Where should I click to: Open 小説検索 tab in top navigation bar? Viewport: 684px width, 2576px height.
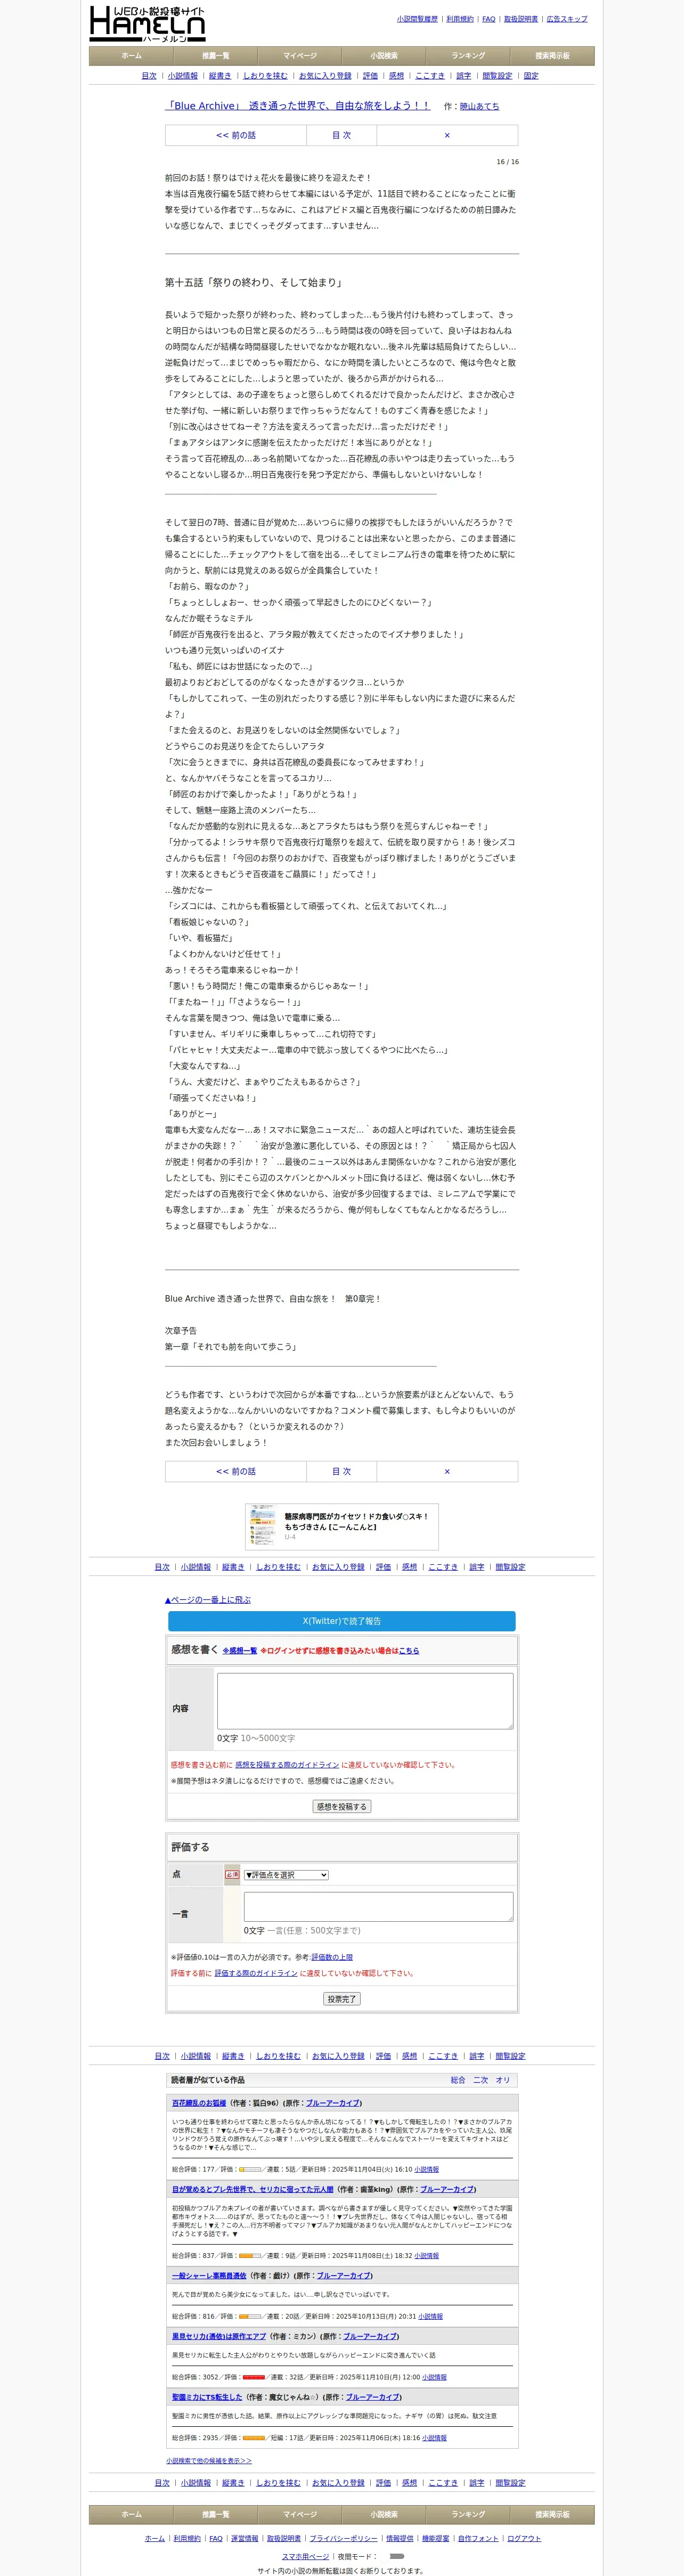pos(384,56)
